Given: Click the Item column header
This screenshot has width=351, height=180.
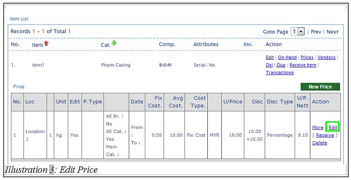Looking at the screenshot, I should [x=37, y=45].
